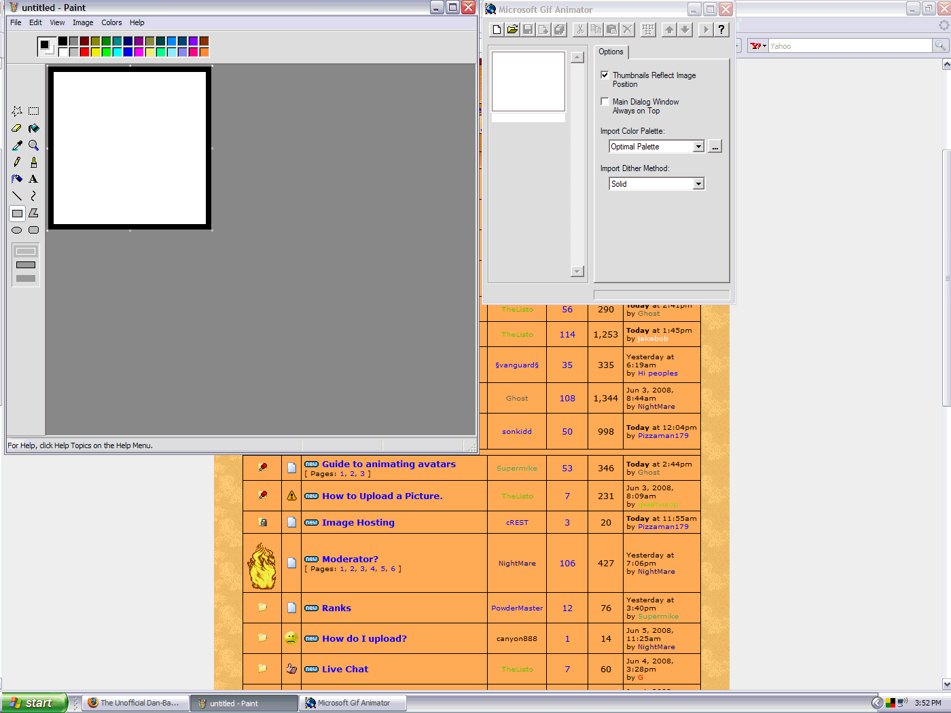Screen dimensions: 951x713
Task: Enable Main Dialog Window Always on Top
Action: click(x=605, y=101)
